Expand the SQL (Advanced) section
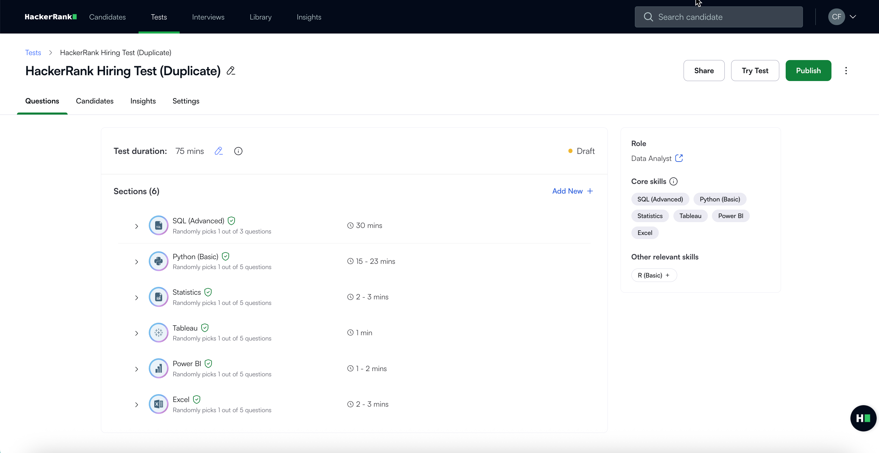Screen dimensions: 879x453 click(136, 226)
